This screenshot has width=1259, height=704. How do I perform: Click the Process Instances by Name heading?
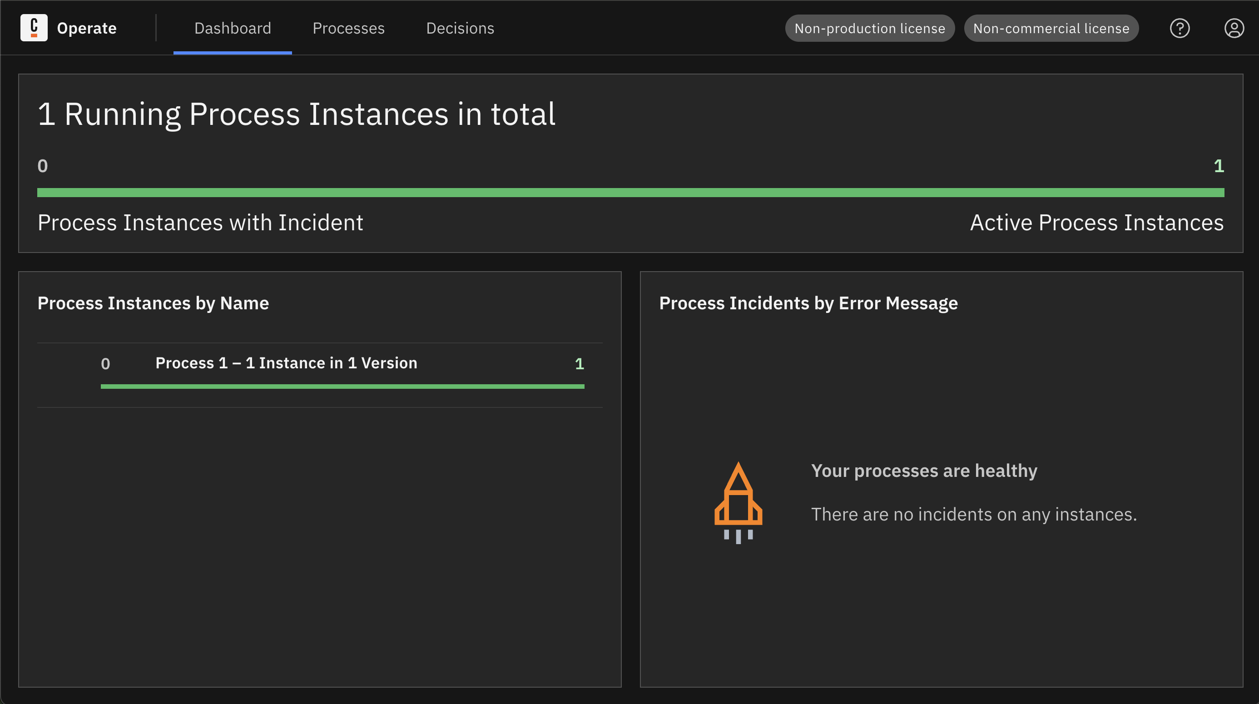tap(153, 303)
